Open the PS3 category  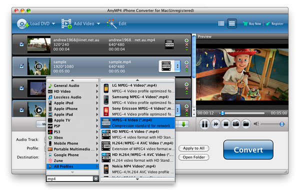[x=72, y=132]
